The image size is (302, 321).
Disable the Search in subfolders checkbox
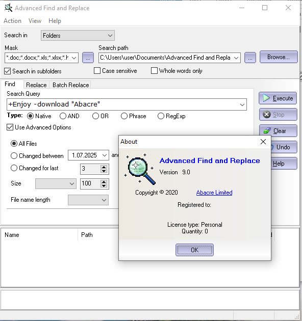(x=7, y=71)
